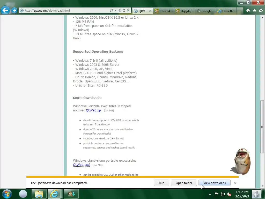
Task: Click the user picture icon in the taskbar
Action: [256, 194]
